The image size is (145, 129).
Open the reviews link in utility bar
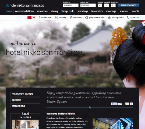[63, 17]
